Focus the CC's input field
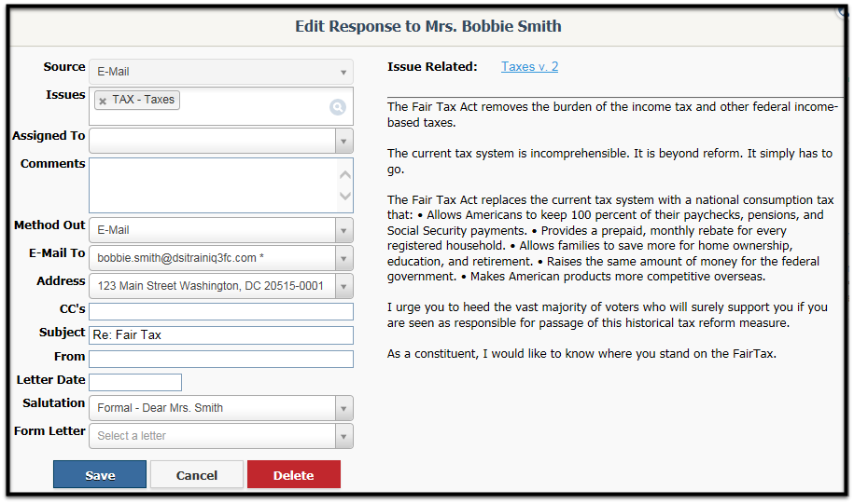The width and height of the screenshot is (854, 504). click(x=221, y=311)
